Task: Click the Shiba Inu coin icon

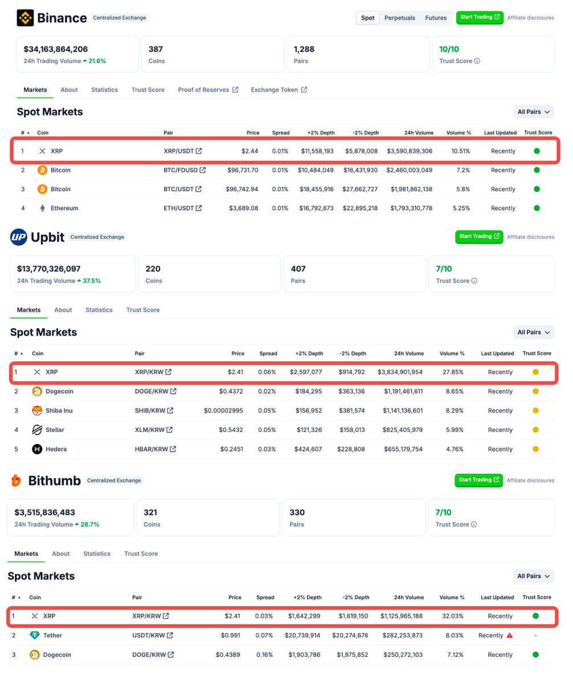Action: click(37, 411)
